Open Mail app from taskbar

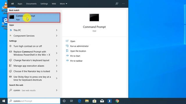pyautogui.click(x=102, y=101)
